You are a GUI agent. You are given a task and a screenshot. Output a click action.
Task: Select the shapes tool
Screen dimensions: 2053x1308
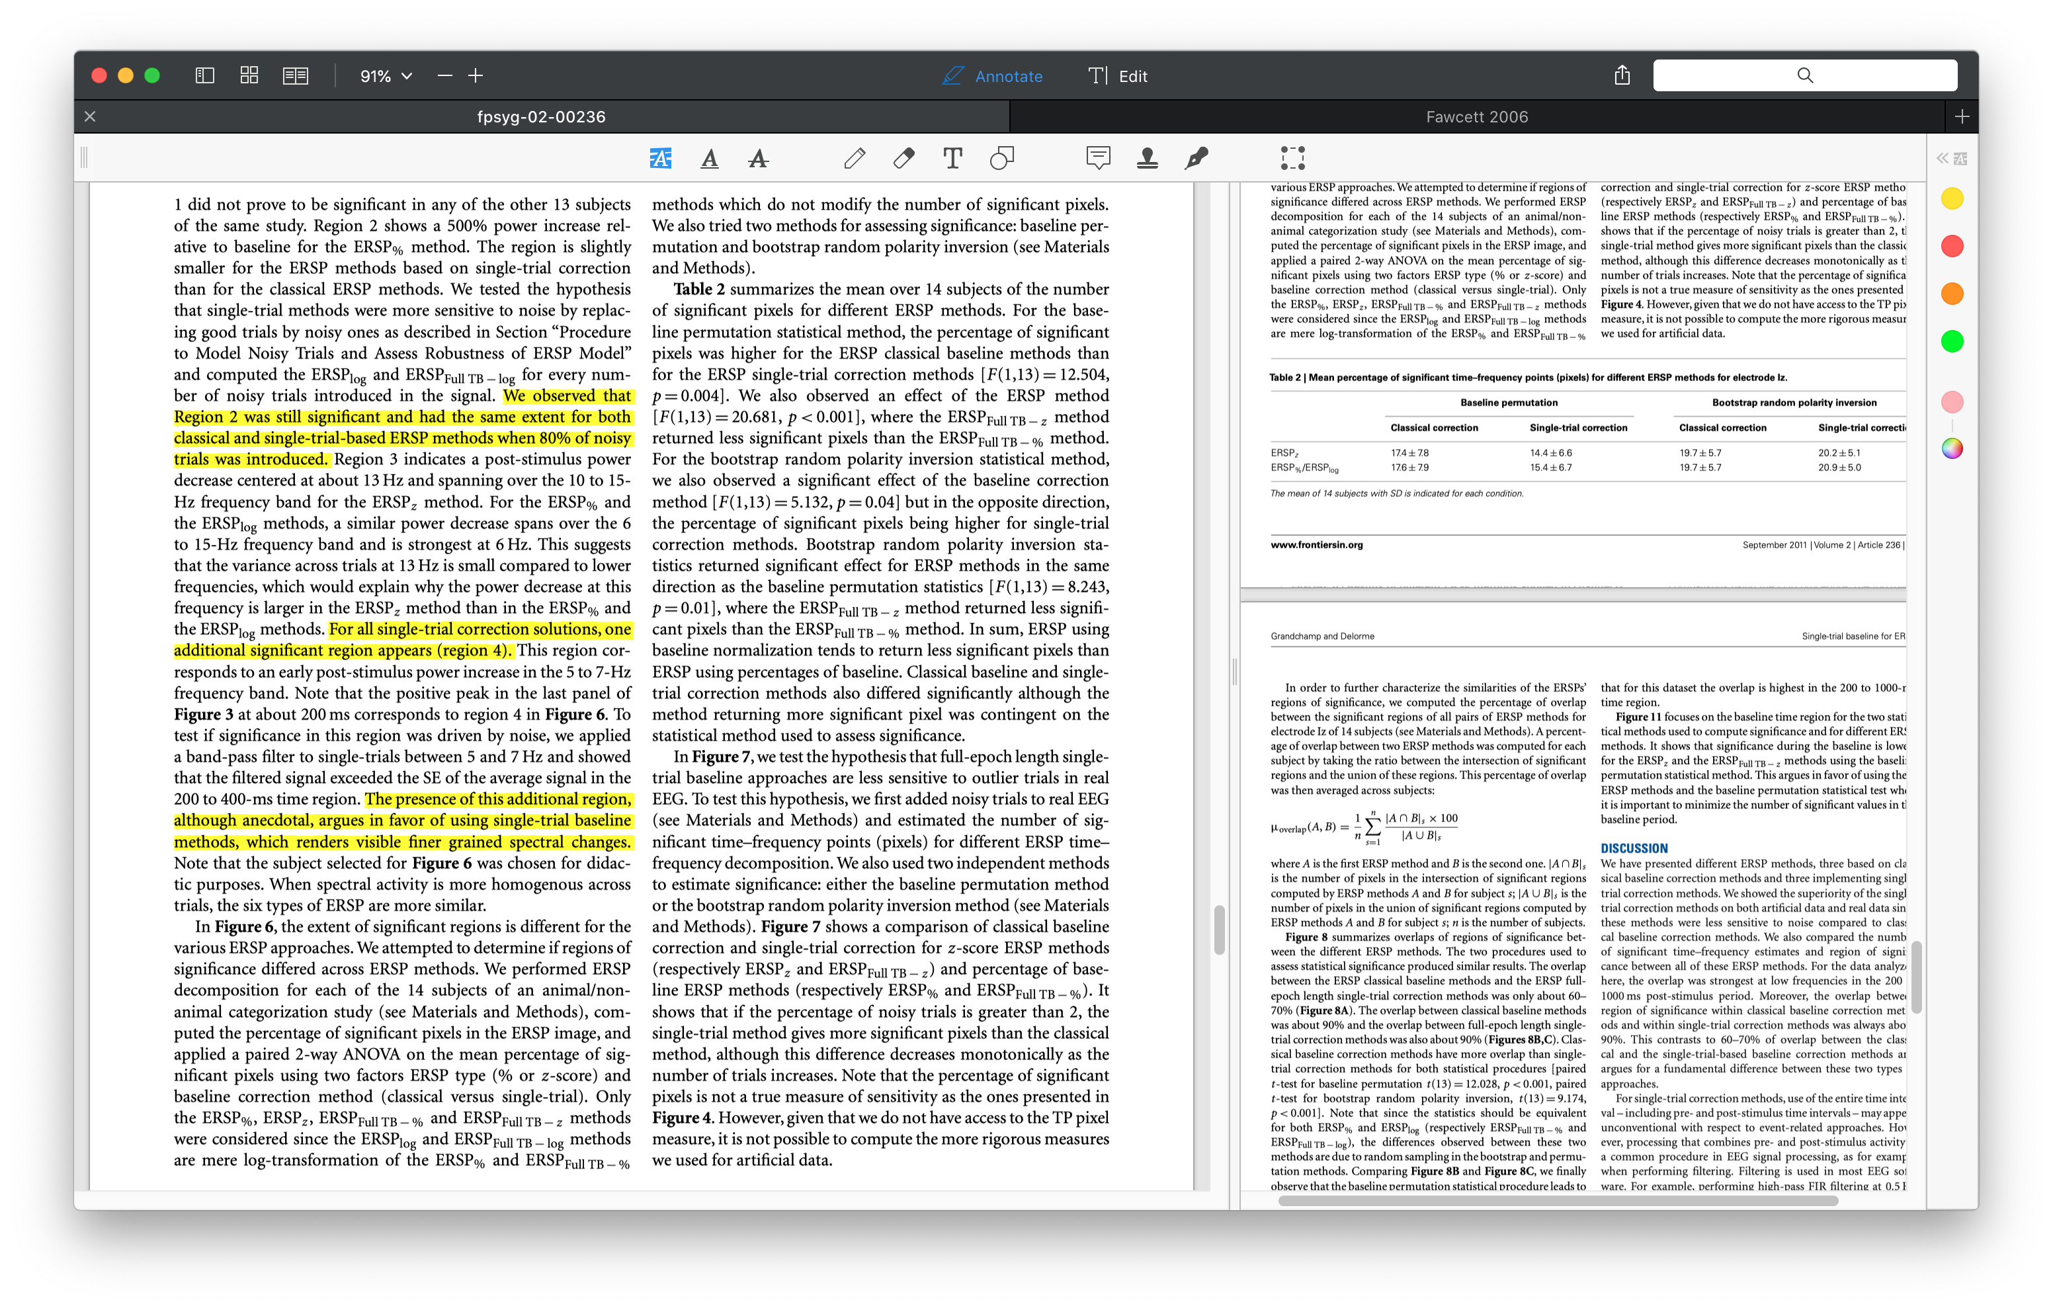(x=1002, y=158)
